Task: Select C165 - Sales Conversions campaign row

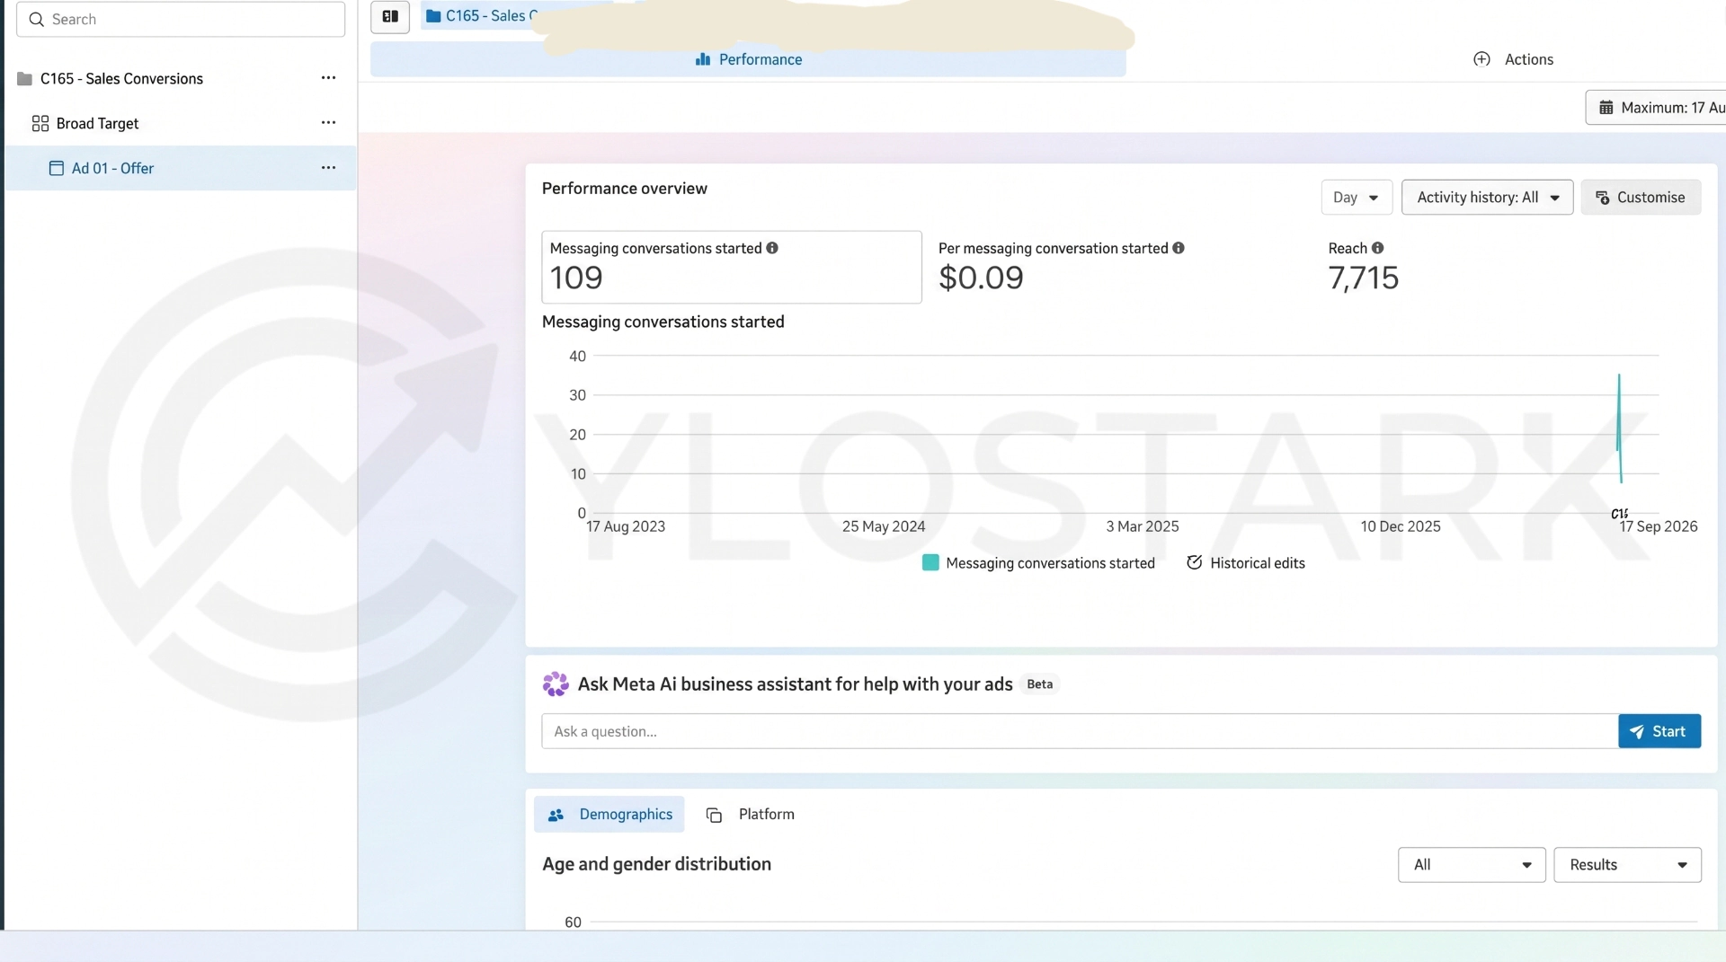Action: pos(180,79)
